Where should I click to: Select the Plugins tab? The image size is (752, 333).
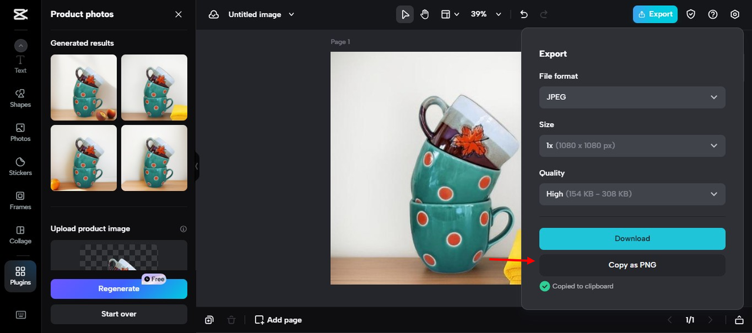click(x=21, y=276)
